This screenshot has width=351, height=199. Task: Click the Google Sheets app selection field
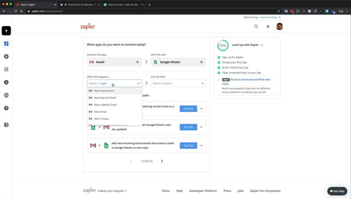[x=179, y=62]
